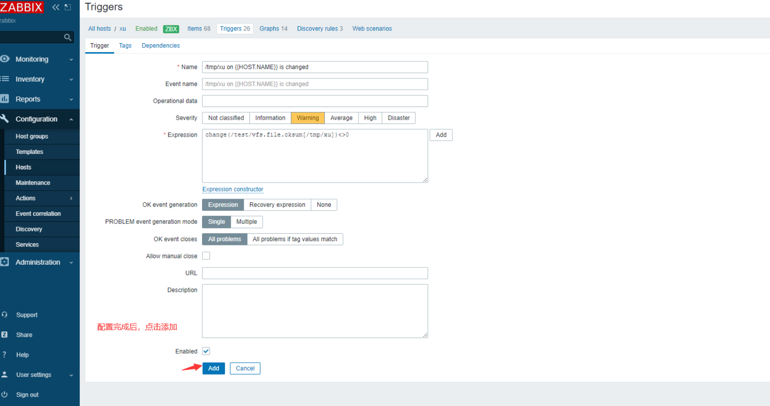This screenshot has height=406, width=770.
Task: Expand the Monitoring menu
Action: (71, 59)
